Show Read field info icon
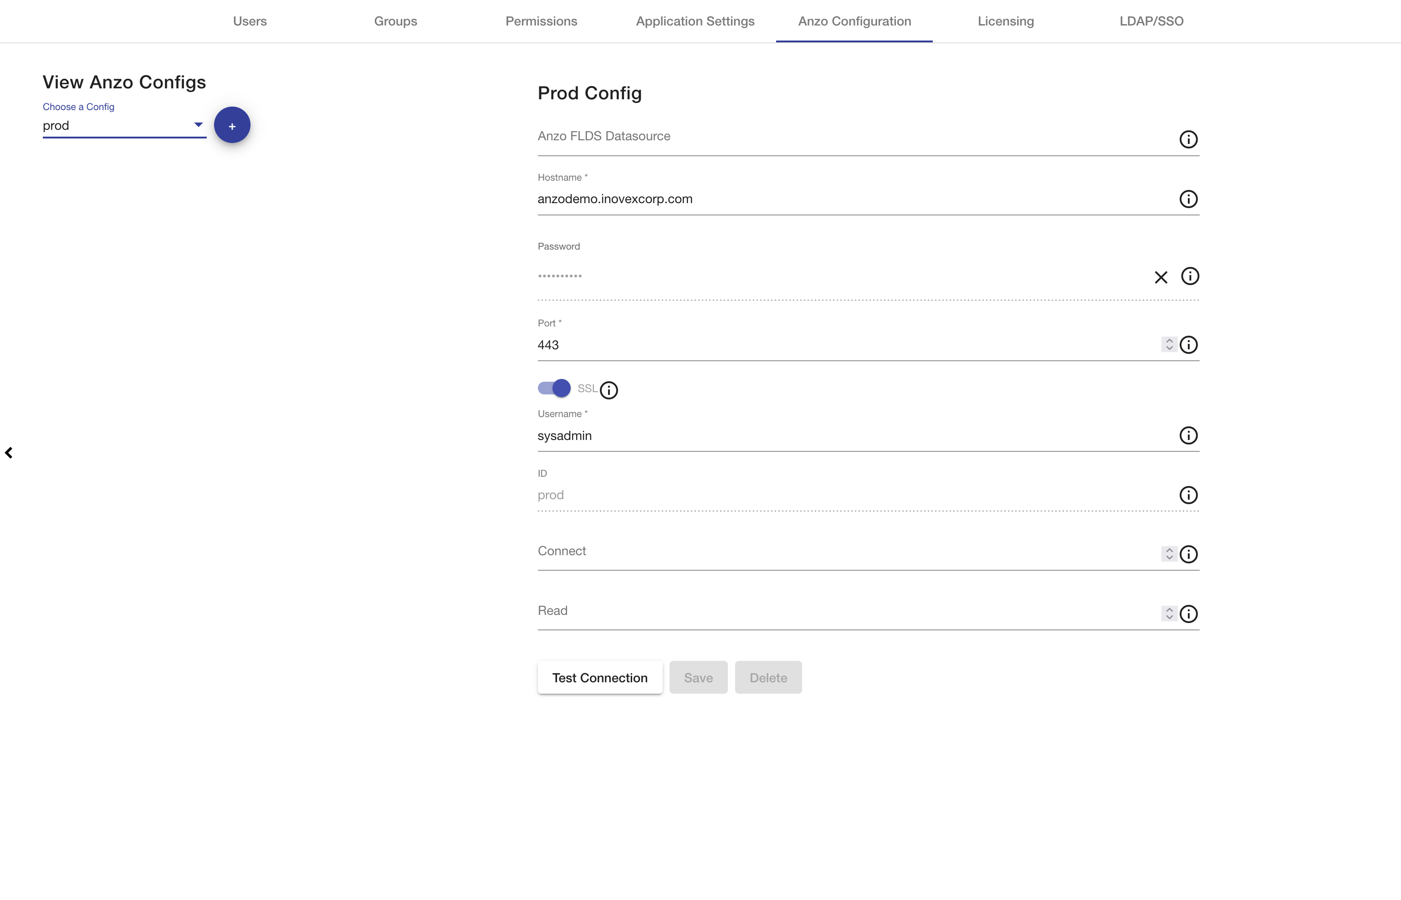Viewport: 1401px width, 900px height. click(1188, 614)
